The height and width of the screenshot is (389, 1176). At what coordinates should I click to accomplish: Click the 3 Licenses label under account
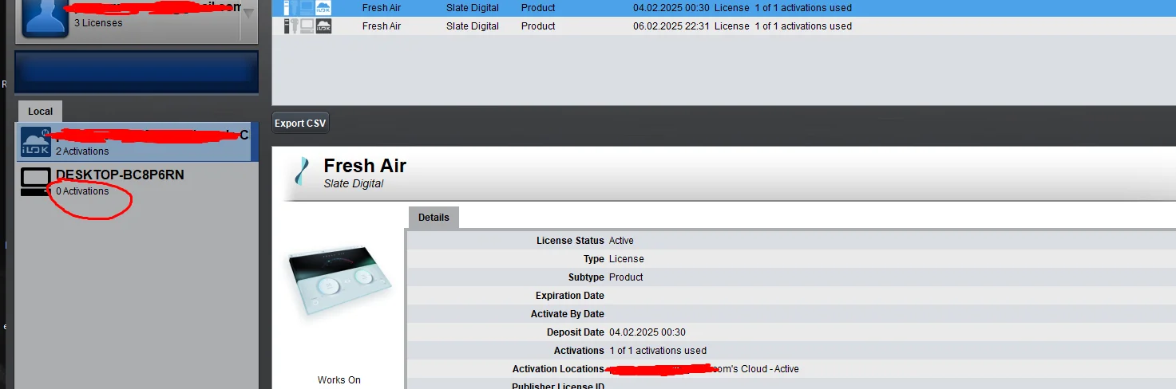98,23
